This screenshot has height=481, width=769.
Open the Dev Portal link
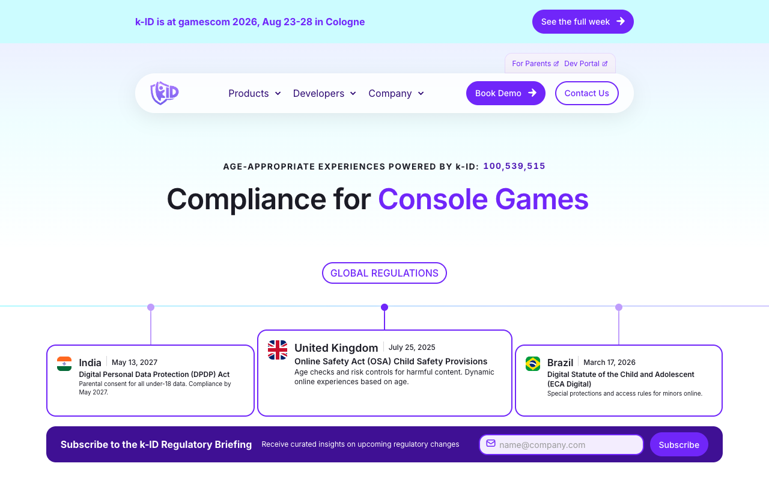point(586,64)
